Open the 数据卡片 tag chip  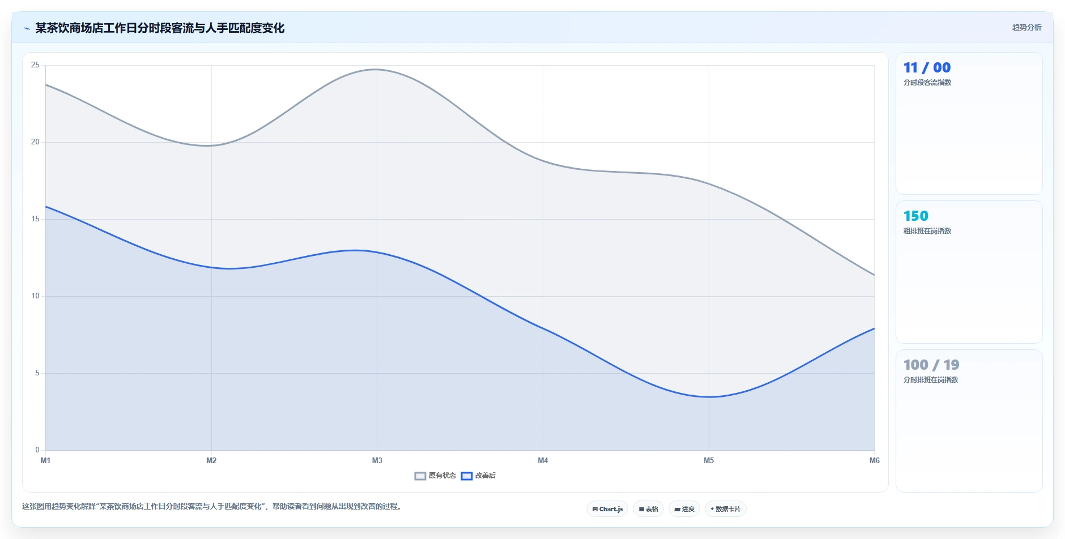(725, 509)
